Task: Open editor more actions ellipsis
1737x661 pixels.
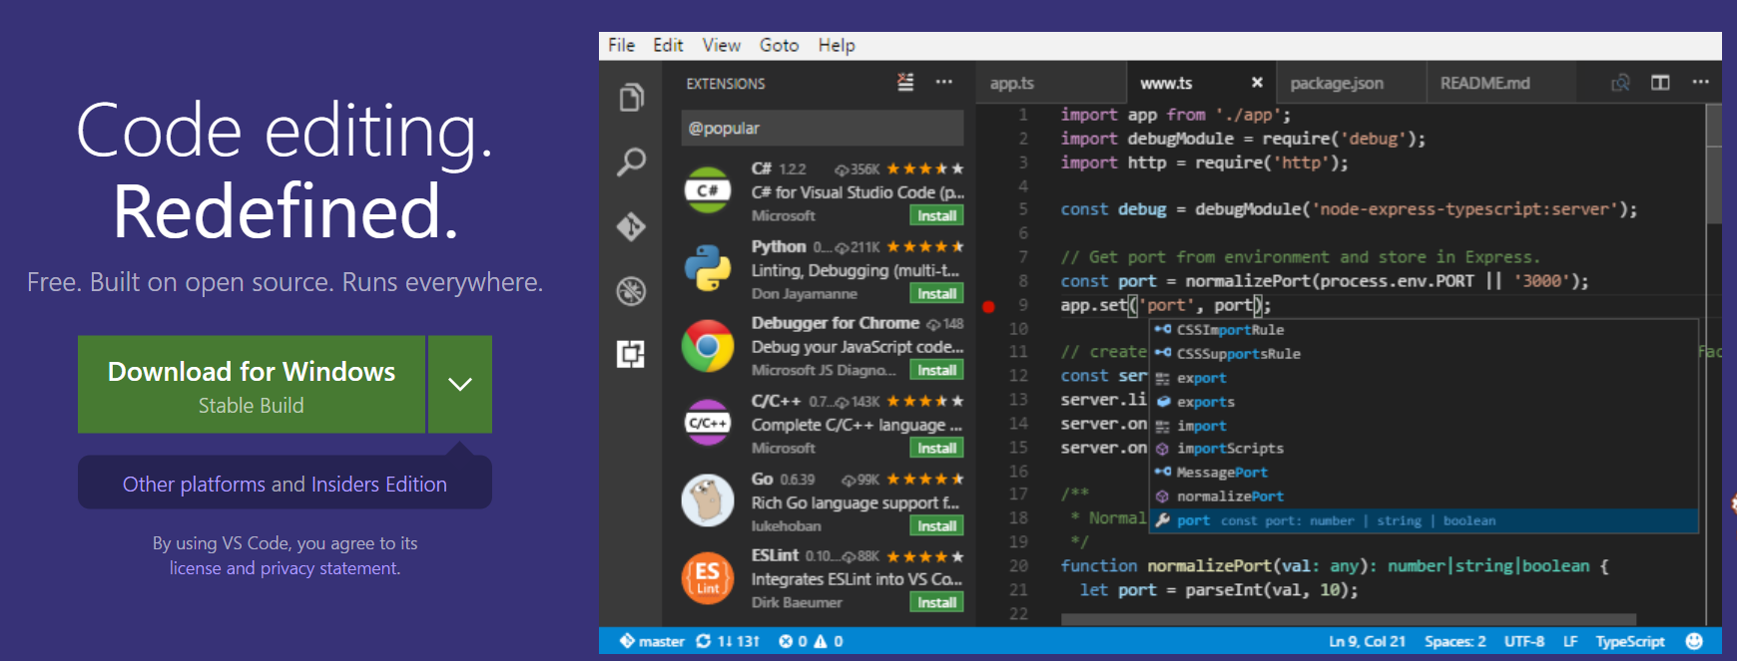Action: 1701,83
